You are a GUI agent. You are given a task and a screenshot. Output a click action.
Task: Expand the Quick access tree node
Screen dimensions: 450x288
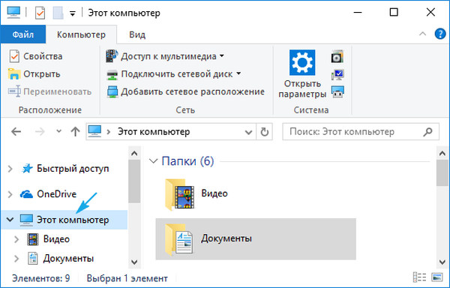point(10,169)
